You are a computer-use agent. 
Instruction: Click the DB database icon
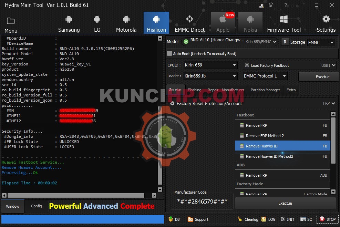[171, 219]
